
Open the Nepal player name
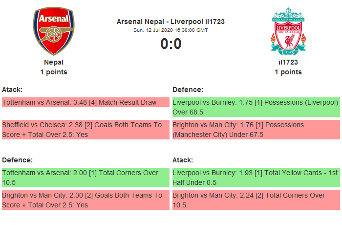coord(54,62)
